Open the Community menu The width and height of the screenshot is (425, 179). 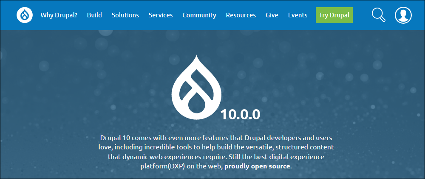199,15
